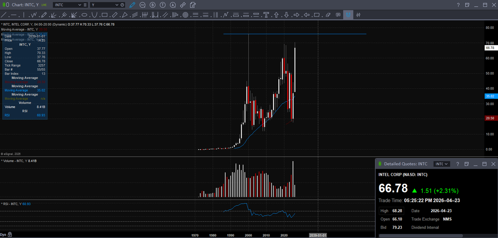Open the symbol list menu beside INTC field
The height and width of the screenshot is (238, 498).
point(85,5)
